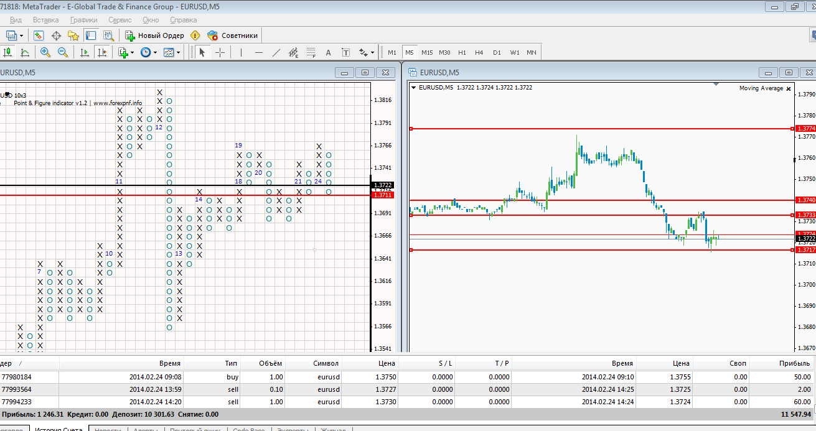This screenshot has width=816, height=431.
Task: Click the 1.3774 red line handle
Action: 411,129
